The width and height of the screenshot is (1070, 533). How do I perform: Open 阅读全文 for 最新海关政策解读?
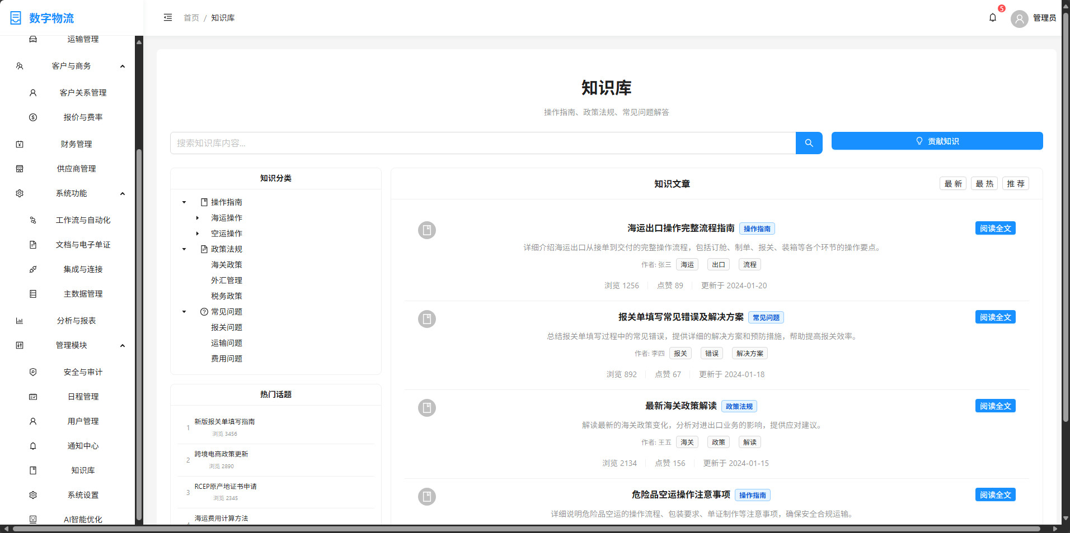tap(995, 406)
